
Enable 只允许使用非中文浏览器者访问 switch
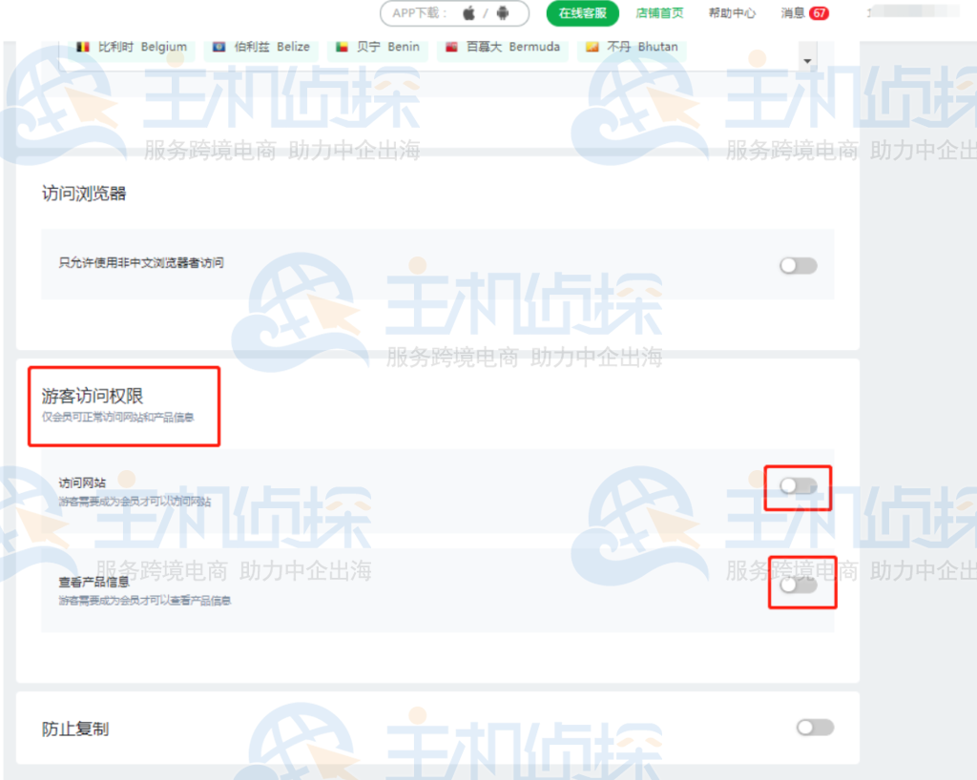point(798,265)
